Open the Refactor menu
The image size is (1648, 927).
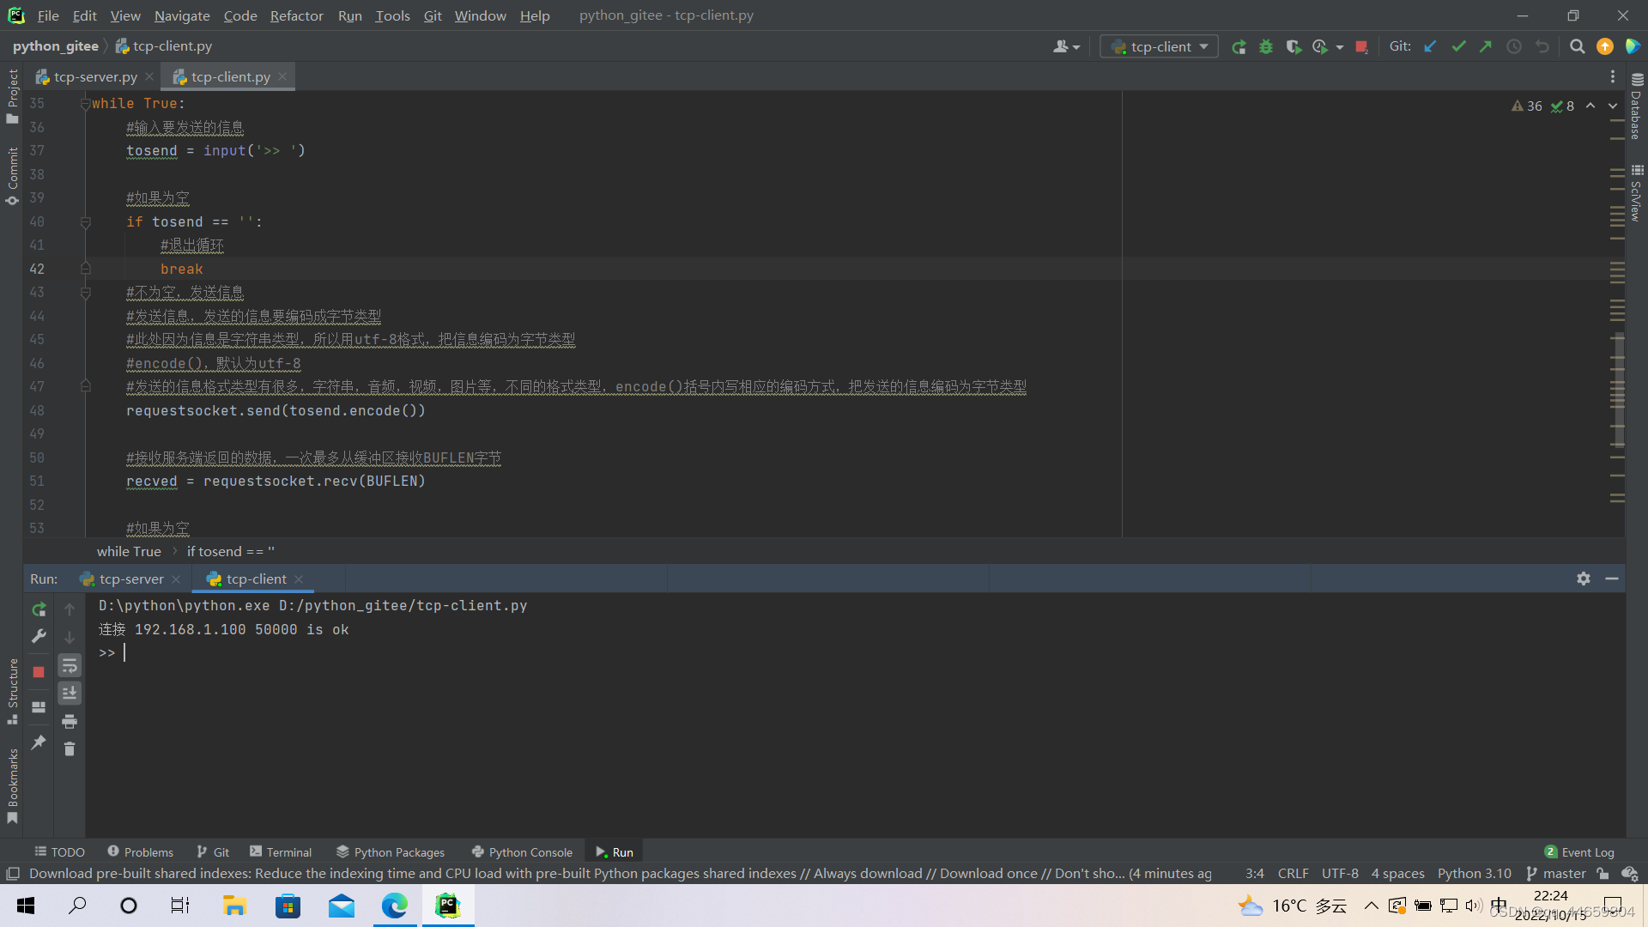tap(296, 15)
